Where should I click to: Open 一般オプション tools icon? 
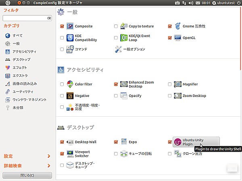(118, 49)
